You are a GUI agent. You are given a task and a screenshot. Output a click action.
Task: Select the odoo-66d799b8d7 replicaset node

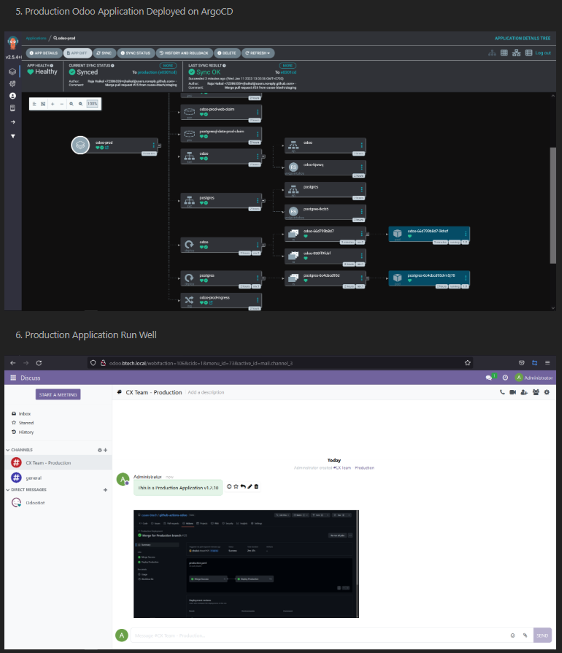(325, 234)
